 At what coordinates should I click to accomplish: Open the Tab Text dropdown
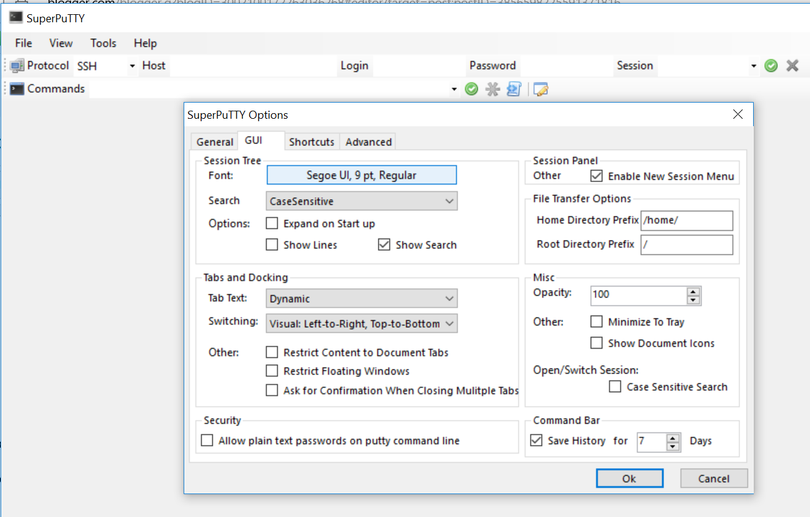361,299
